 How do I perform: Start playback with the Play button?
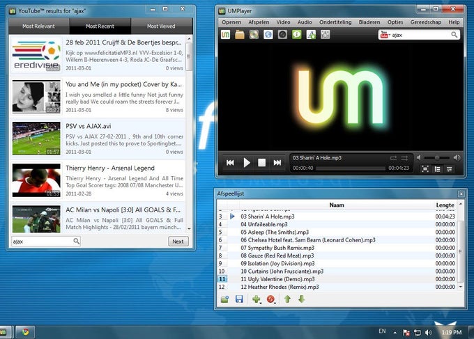[247, 163]
